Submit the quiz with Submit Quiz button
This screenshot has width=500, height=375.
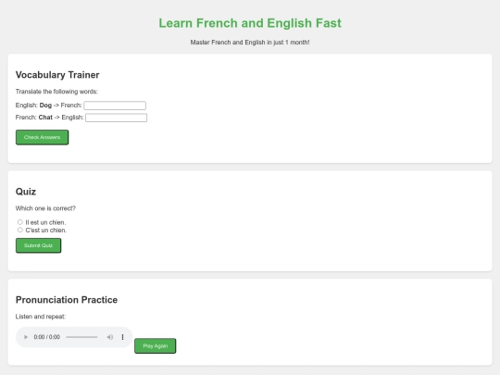38,245
